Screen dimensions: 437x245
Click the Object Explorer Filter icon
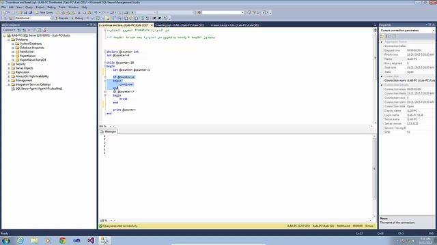click(x=34, y=30)
